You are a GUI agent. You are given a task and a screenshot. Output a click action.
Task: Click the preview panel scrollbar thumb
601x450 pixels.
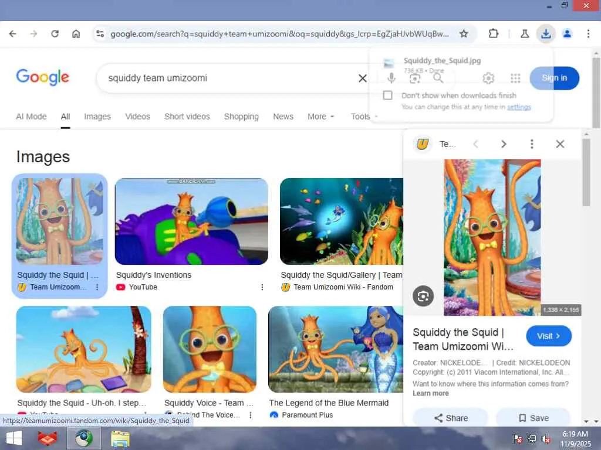click(x=586, y=172)
